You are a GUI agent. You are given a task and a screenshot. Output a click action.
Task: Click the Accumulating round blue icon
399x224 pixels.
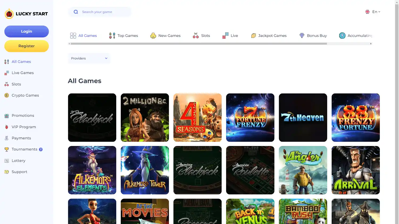[342, 36]
